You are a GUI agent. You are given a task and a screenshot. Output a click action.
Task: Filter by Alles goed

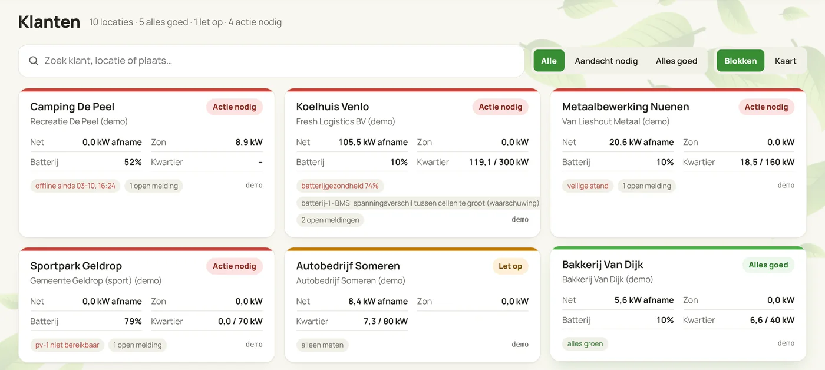[676, 61]
